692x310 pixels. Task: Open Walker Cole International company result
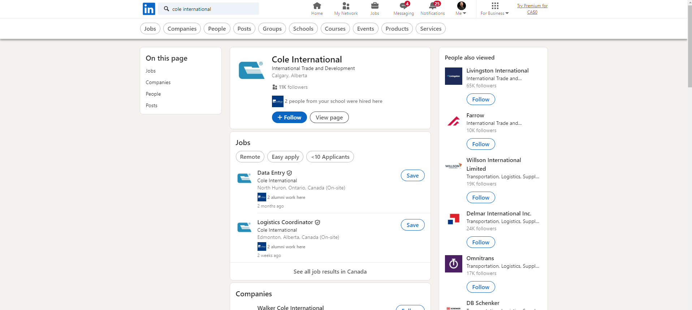[x=290, y=307]
